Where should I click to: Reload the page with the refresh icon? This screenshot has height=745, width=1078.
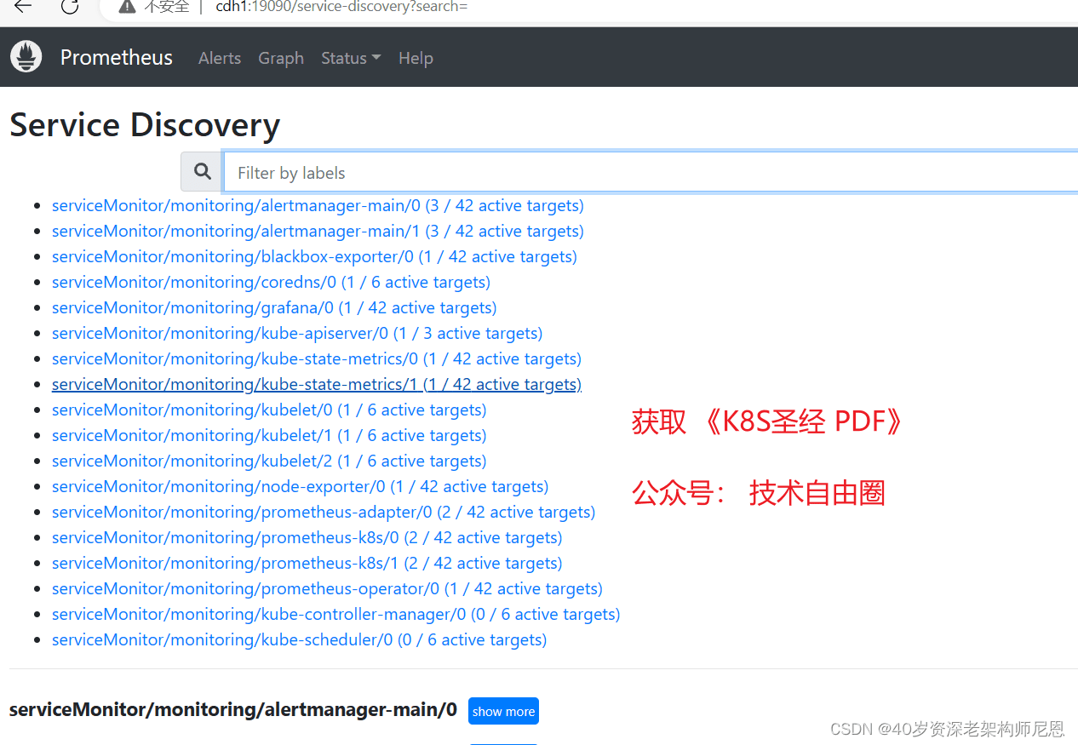[x=70, y=7]
